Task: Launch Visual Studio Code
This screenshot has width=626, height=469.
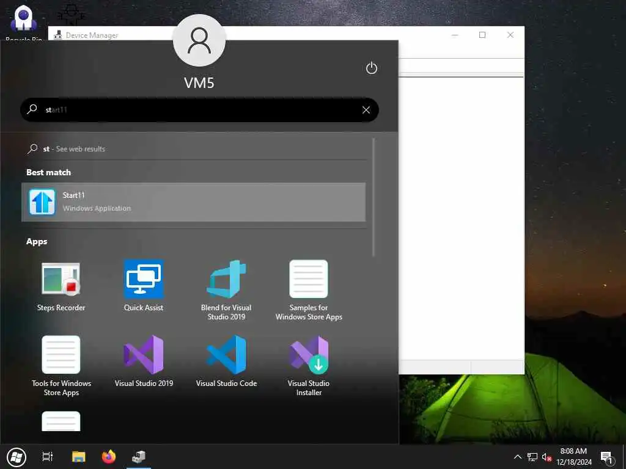Action: [226, 362]
